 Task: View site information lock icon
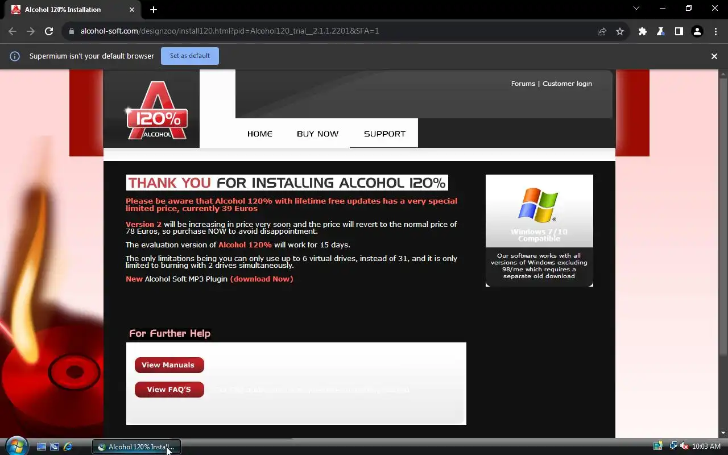tap(71, 31)
